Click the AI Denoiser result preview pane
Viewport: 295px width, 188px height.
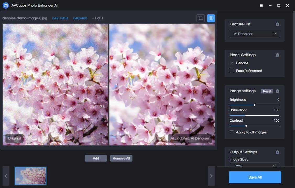tap(162, 84)
